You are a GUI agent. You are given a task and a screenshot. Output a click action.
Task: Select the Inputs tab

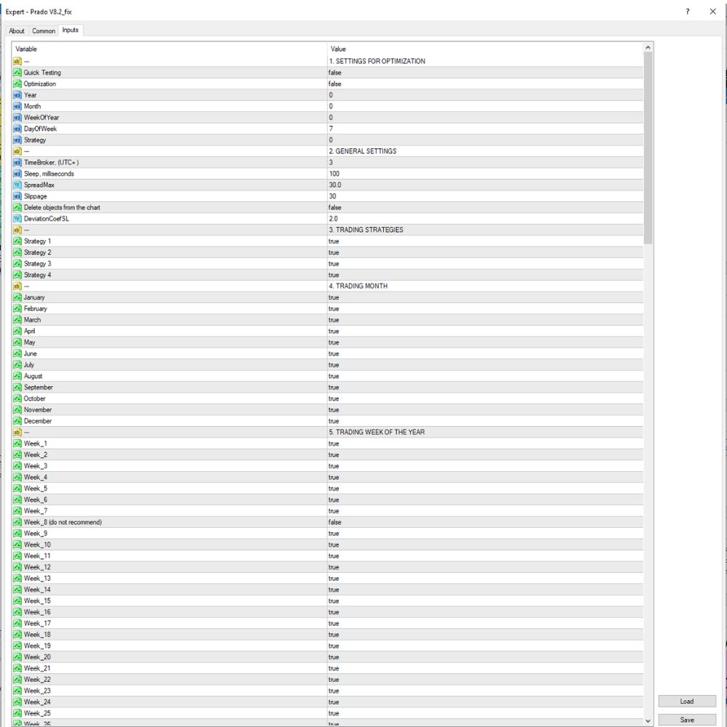point(71,30)
